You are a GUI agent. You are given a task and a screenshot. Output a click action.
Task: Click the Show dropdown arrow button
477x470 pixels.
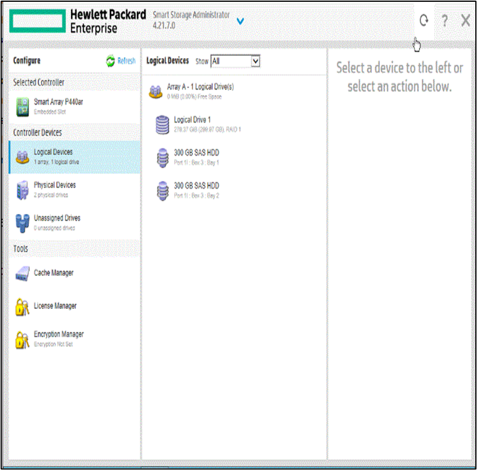coord(255,61)
